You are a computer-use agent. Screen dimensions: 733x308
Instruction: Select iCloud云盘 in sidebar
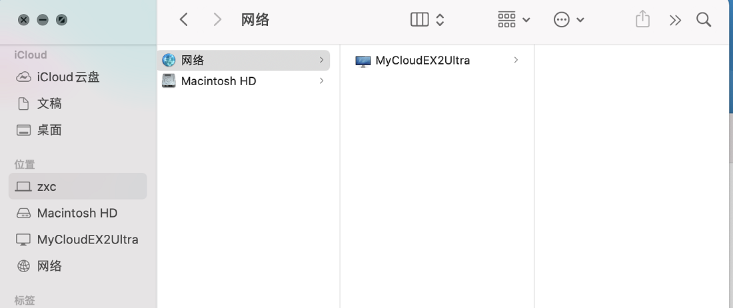[x=77, y=77]
